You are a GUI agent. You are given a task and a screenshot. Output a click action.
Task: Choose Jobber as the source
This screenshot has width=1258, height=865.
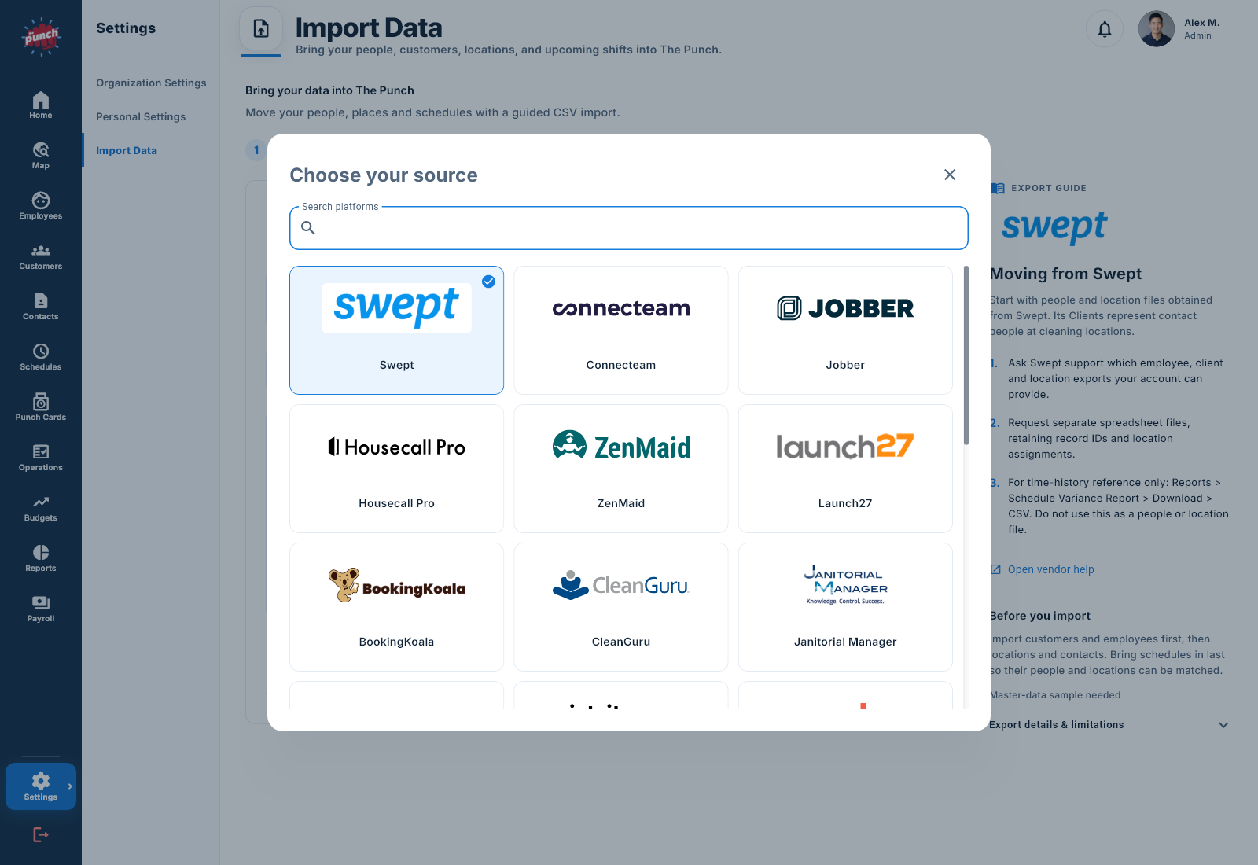pyautogui.click(x=845, y=330)
